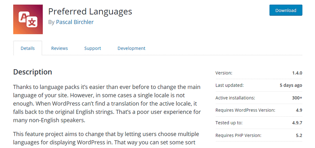This screenshot has width=315, height=148.
Task: Click the Description section heading
Action: click(x=33, y=72)
